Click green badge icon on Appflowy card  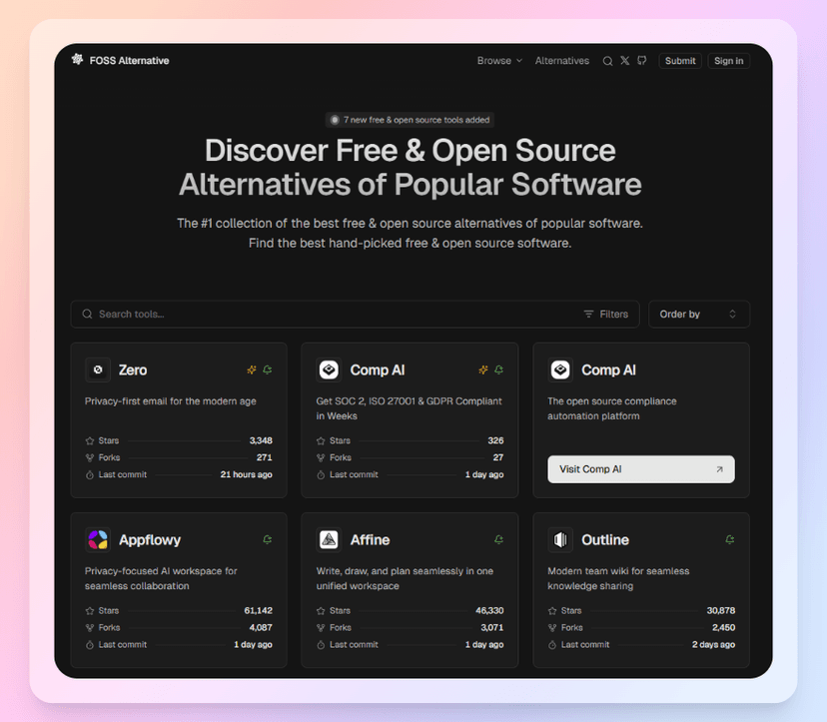pyautogui.click(x=268, y=539)
